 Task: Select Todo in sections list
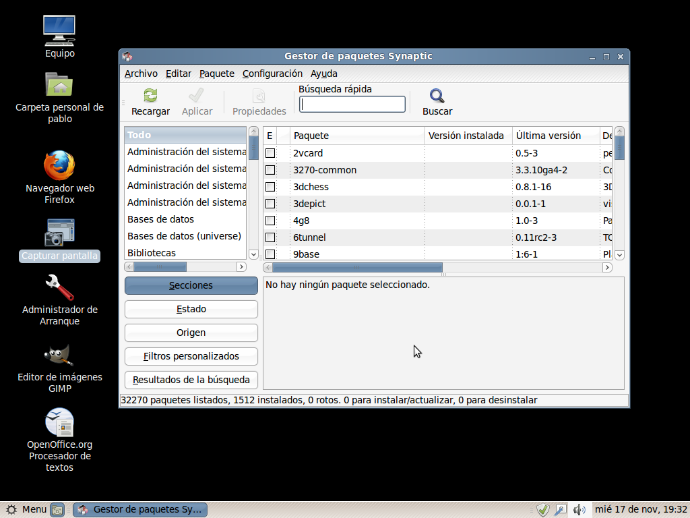point(185,135)
